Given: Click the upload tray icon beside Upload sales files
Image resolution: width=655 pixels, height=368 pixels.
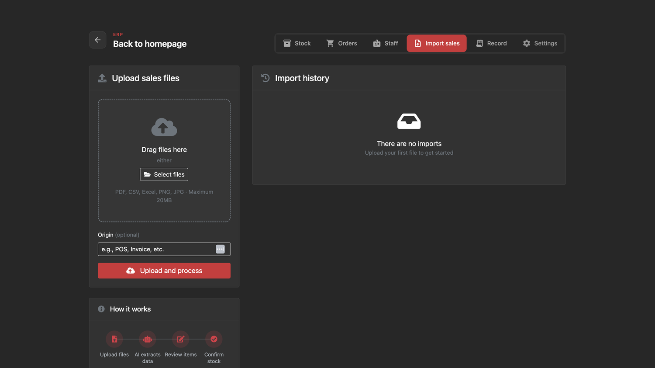Looking at the screenshot, I should (102, 78).
